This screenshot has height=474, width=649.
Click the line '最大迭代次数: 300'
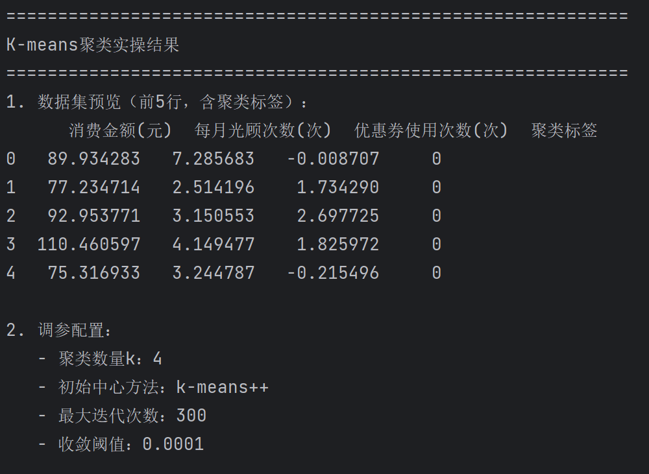click(x=123, y=416)
